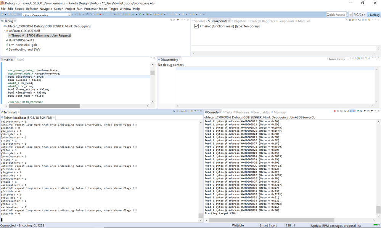Open External Tools dropdown arrow

[x=151, y=14]
